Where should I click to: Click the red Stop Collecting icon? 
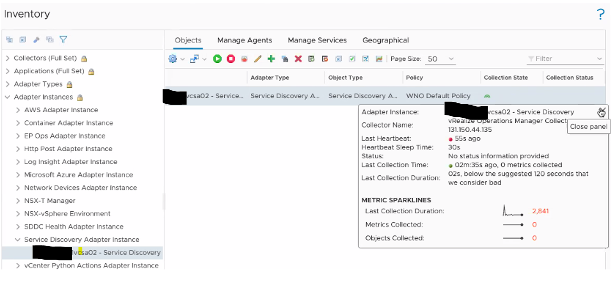[231, 59]
